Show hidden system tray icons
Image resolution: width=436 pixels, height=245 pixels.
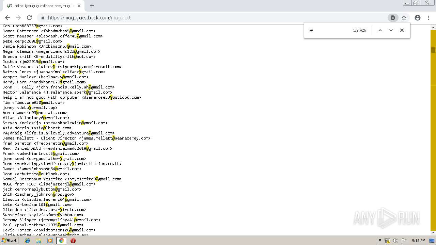pos(380,241)
